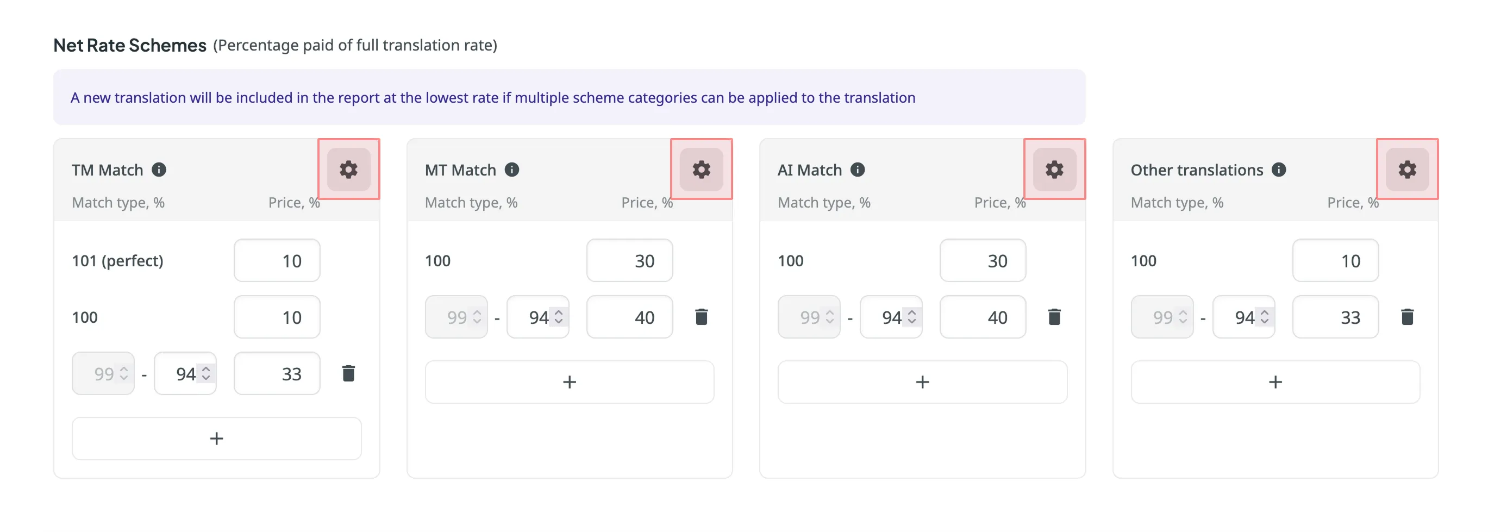Click the price field showing 30 in MT Match
This screenshot has width=1507, height=532.
pos(629,260)
